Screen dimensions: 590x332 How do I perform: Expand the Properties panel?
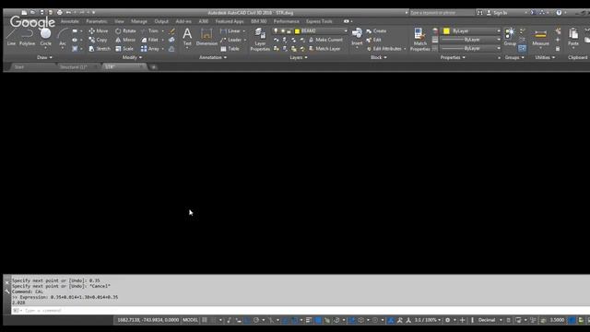(453, 57)
